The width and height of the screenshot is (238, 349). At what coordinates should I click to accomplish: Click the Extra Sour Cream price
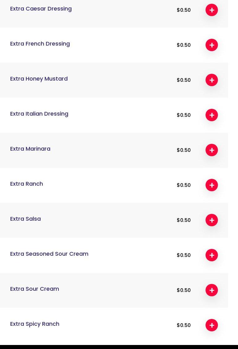(184, 290)
